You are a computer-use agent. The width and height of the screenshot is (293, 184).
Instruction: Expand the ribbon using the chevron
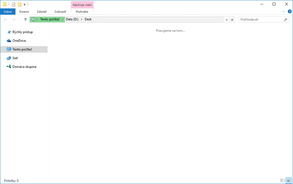(x=284, y=11)
